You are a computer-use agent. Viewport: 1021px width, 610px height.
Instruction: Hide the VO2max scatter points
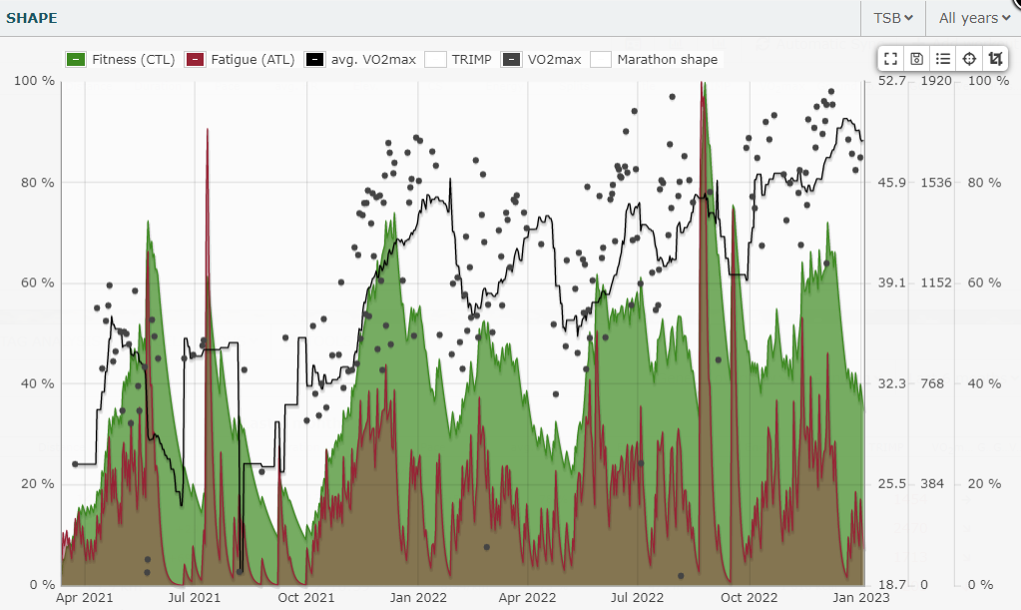pyautogui.click(x=512, y=60)
